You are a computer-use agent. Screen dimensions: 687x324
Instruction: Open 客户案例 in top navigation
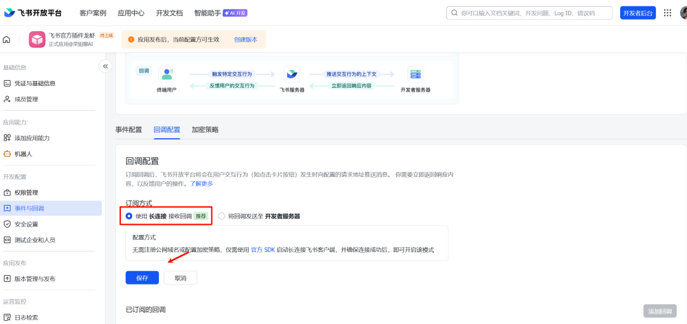pyautogui.click(x=93, y=13)
